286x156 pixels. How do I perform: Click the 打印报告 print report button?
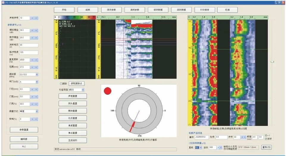[205, 10]
